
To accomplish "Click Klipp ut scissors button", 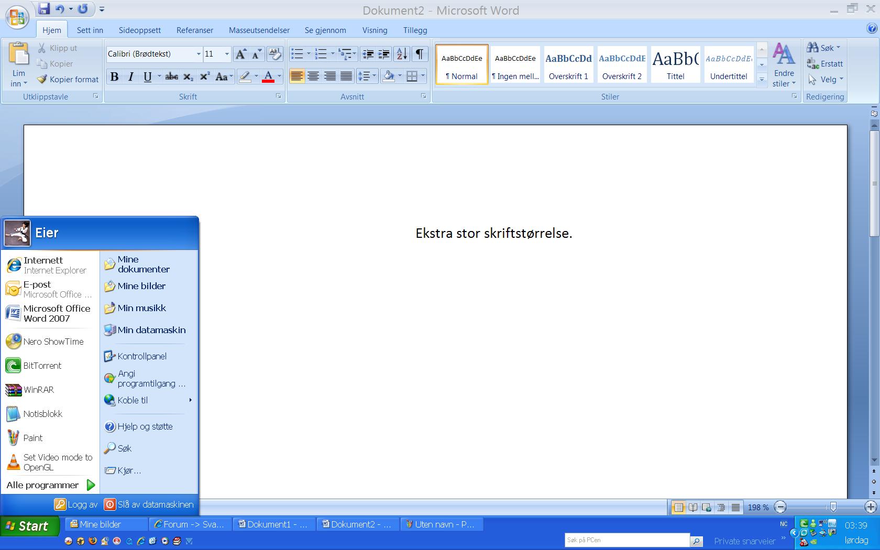I will click(58, 48).
